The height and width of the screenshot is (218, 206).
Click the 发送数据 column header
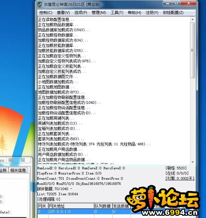121,206
